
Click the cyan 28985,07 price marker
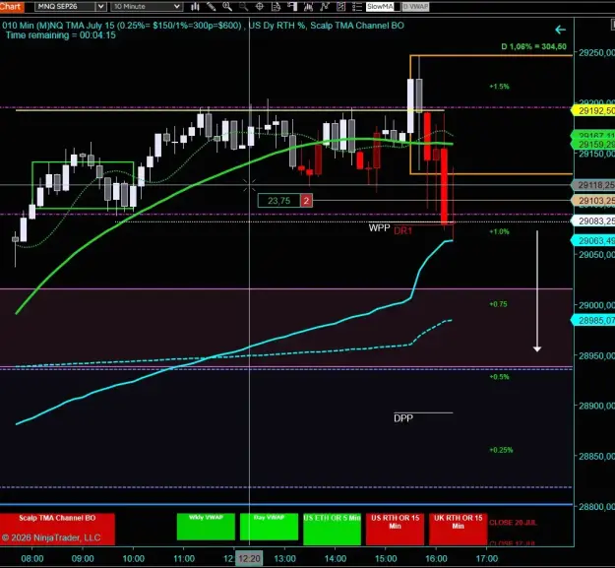(x=594, y=321)
